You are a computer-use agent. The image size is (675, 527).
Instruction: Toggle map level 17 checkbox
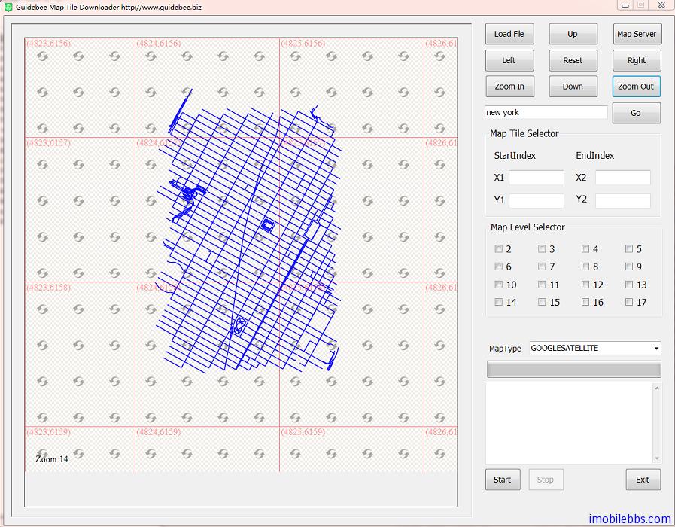click(629, 303)
